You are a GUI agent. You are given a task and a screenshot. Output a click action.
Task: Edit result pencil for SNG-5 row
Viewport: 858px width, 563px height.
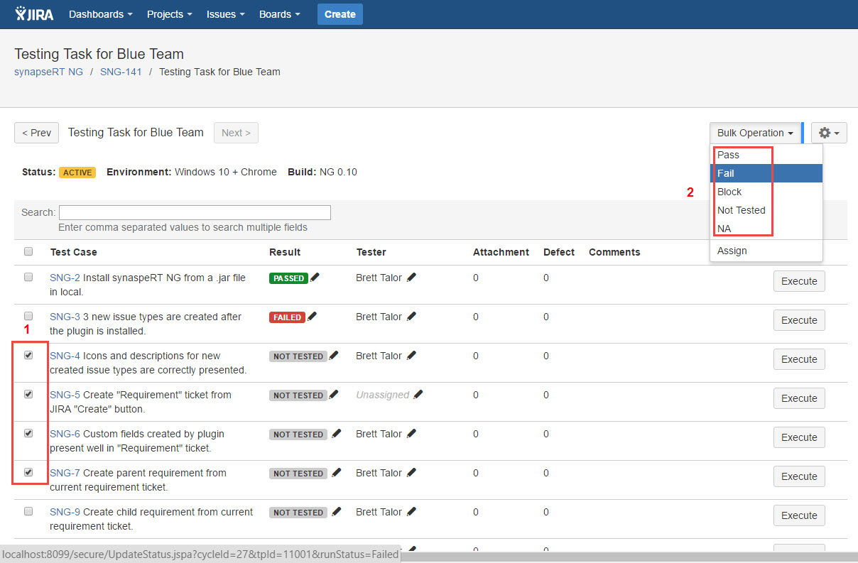334,395
